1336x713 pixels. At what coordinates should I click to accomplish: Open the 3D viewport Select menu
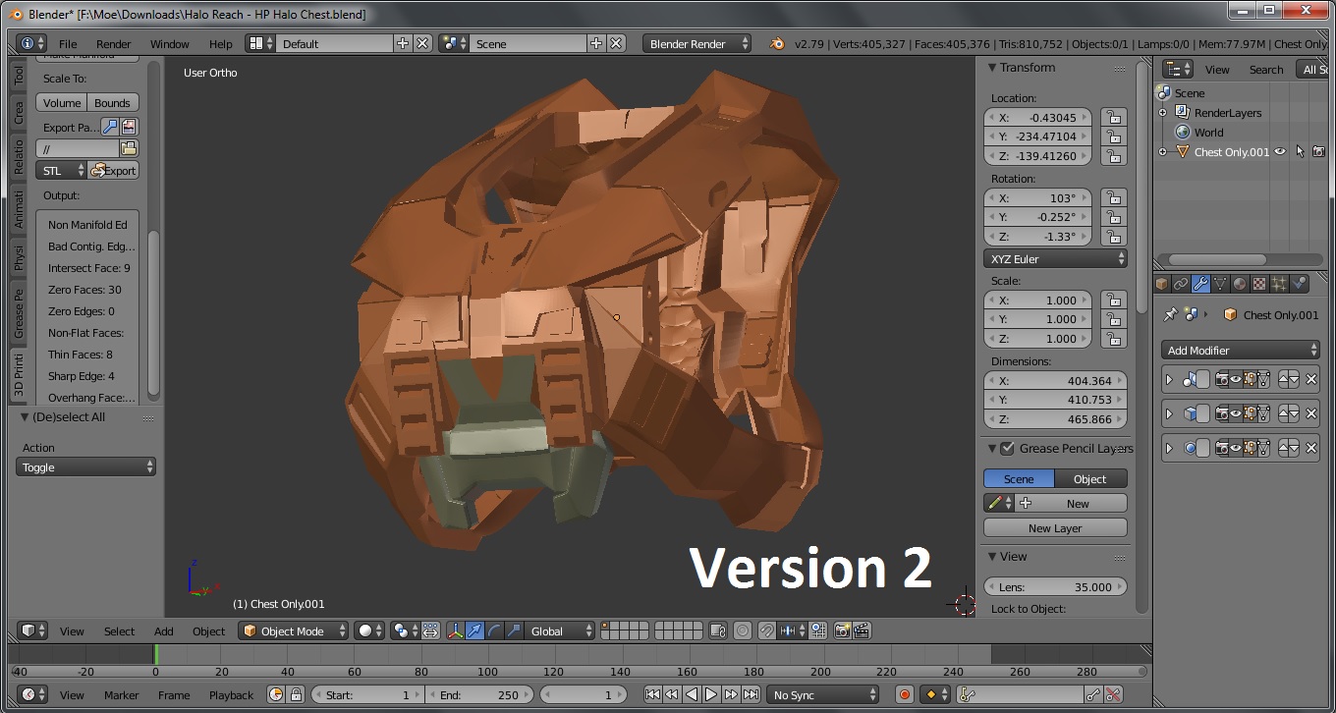120,631
